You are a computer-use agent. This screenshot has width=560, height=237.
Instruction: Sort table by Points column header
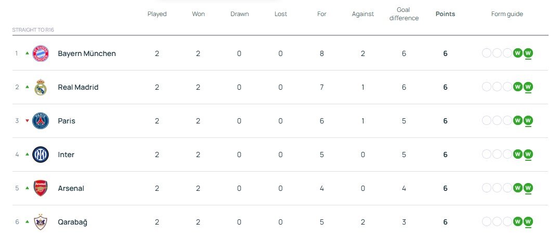point(445,14)
